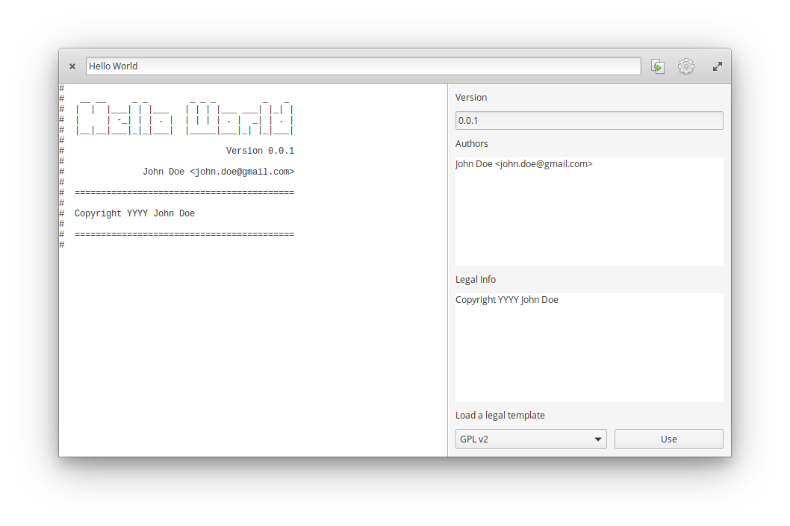Open the GPL v2 legal template dropdown

tap(531, 439)
